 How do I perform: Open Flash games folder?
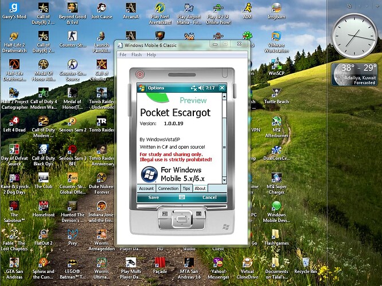tap(276, 237)
